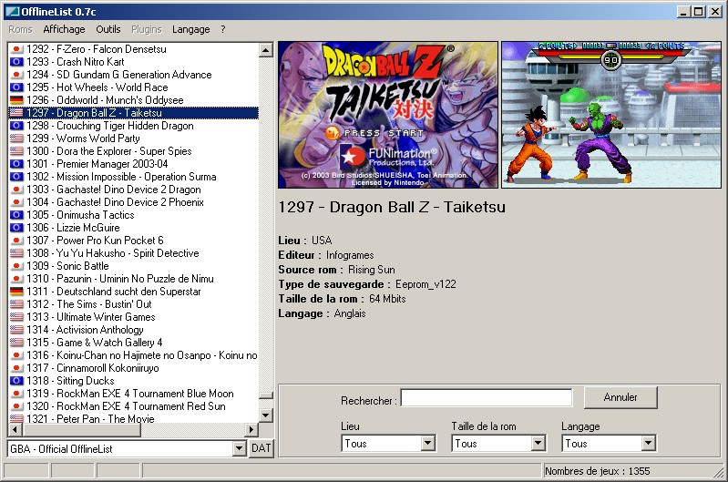
Task: Click the horizontal scroll right arrow
Action: [x=251, y=430]
